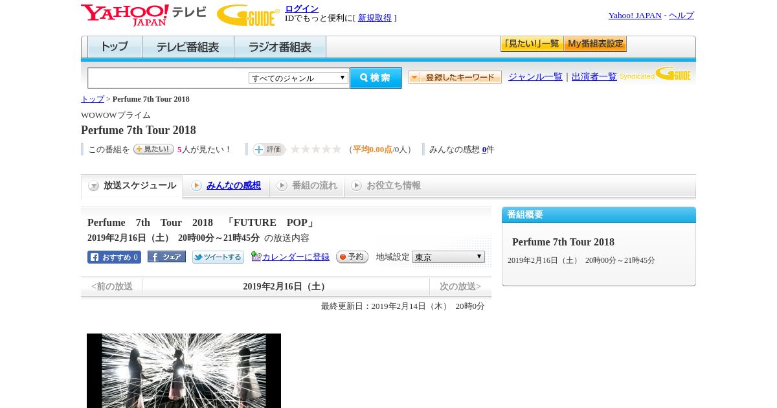Click the Facebook おすすめ button
This screenshot has width=777, height=408.
click(114, 257)
